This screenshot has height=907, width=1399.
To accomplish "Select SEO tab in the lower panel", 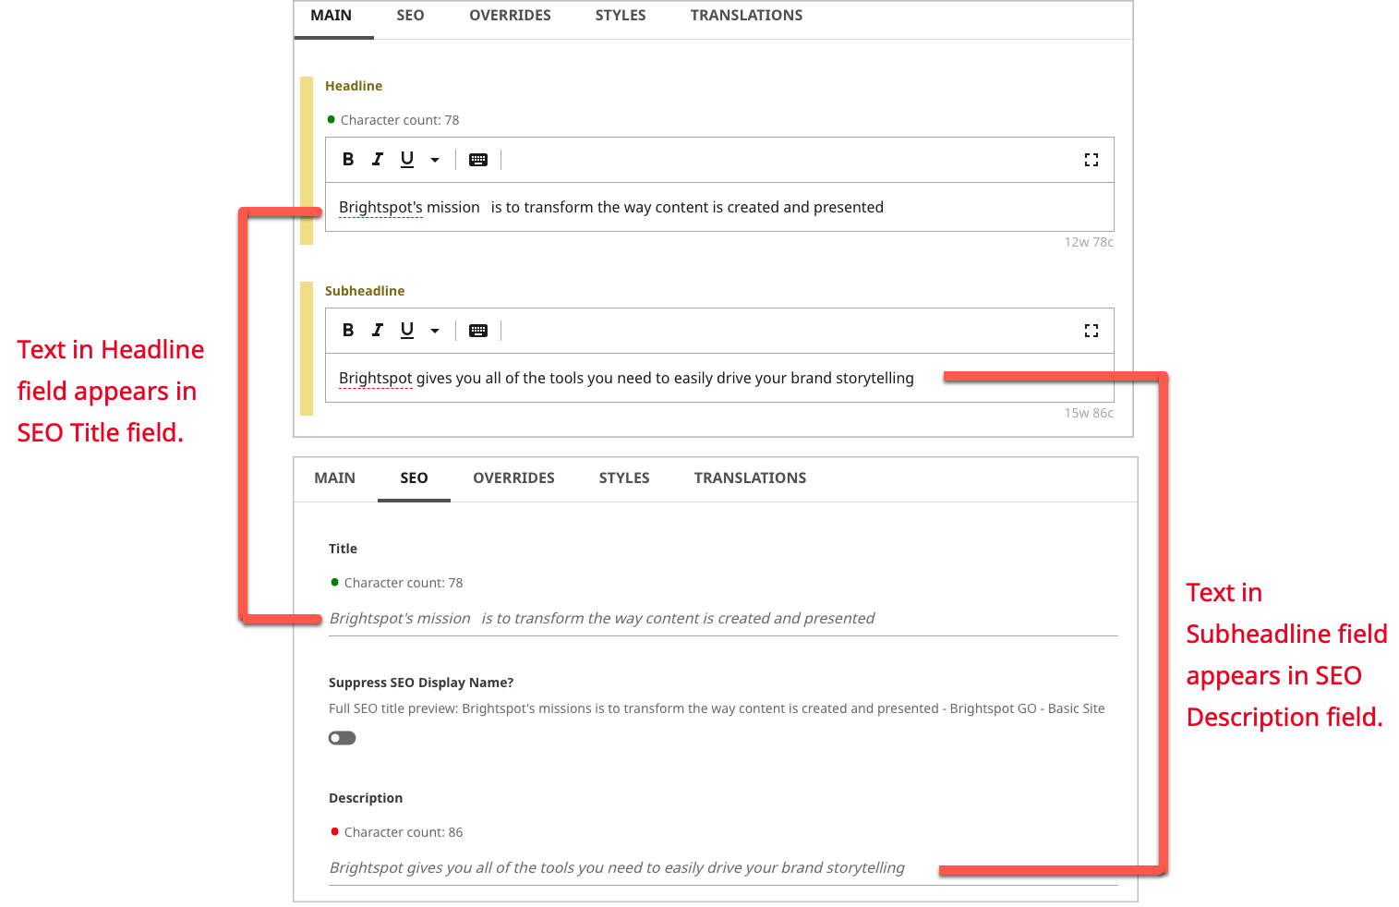I will tap(414, 478).
